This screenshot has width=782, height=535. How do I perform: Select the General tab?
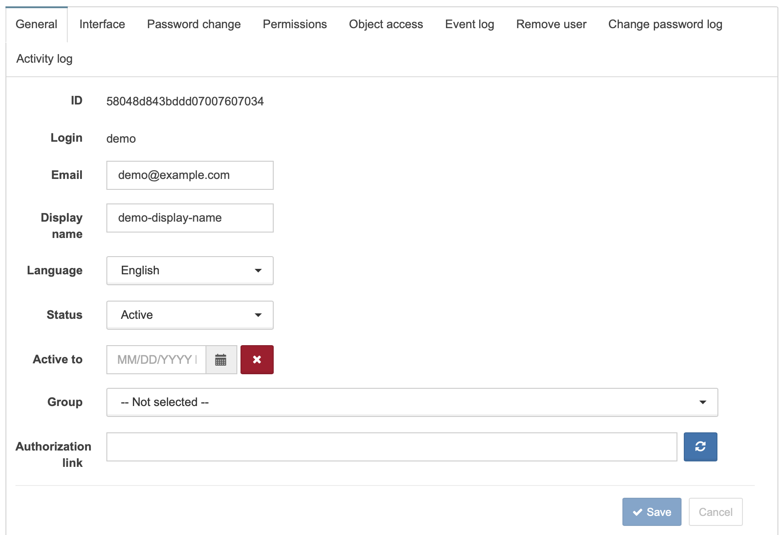pyautogui.click(x=36, y=25)
